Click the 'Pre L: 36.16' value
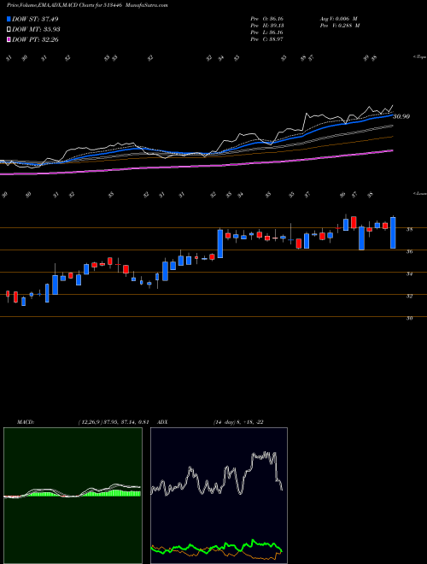Image resolution: width=427 pixels, height=564 pixels. (x=268, y=32)
